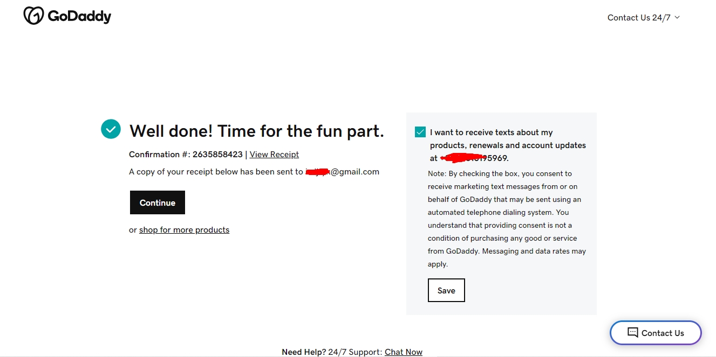
Task: Click the redacted gmail.com email address
Action: [x=342, y=172]
